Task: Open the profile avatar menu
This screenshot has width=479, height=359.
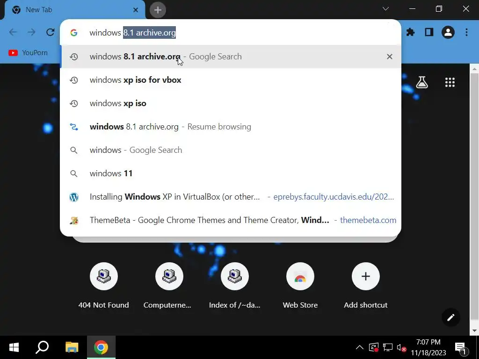Action: (x=448, y=32)
